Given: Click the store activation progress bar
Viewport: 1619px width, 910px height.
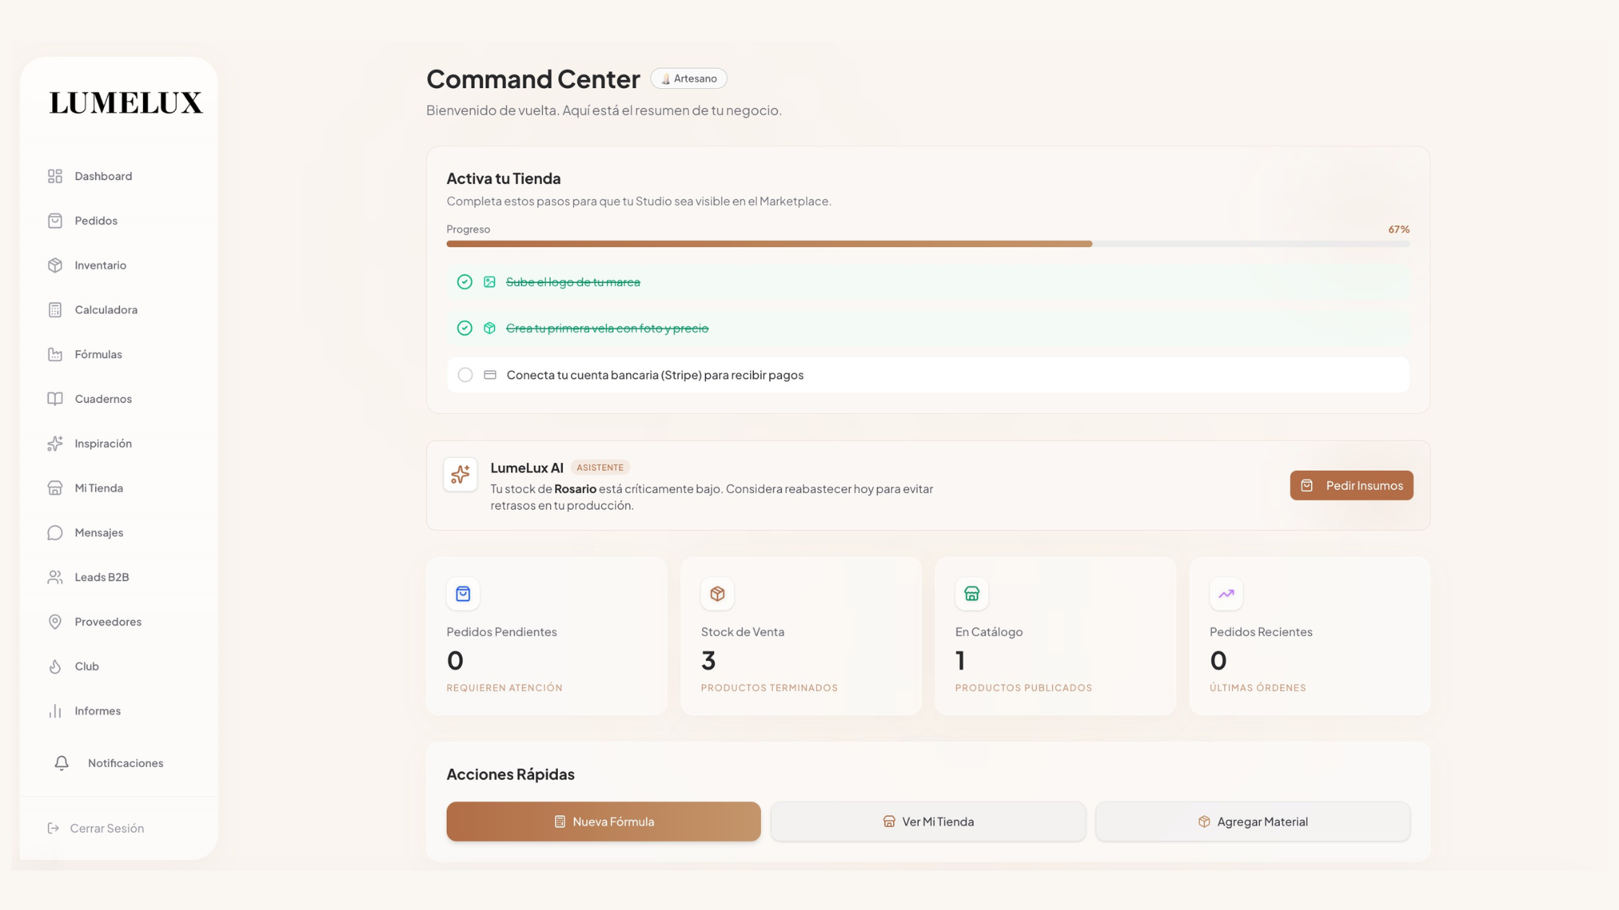Looking at the screenshot, I should coord(927,244).
